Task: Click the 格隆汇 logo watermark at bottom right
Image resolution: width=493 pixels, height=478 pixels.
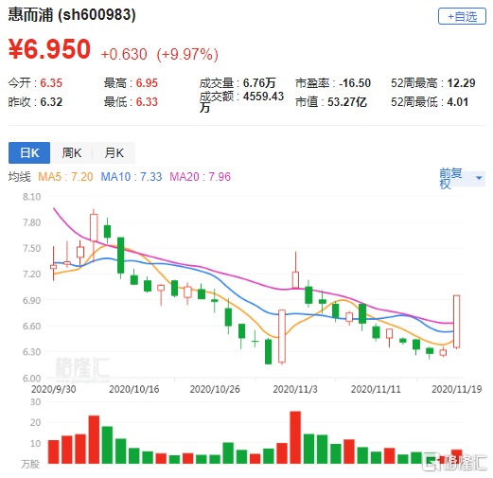Action: 455,463
